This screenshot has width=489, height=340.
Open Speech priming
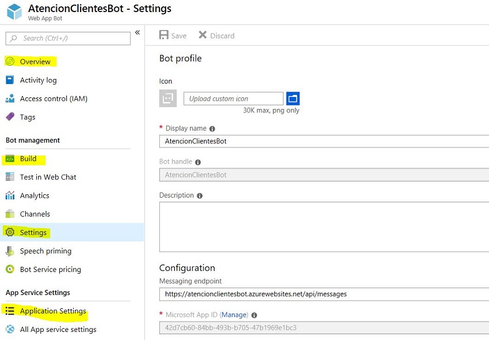[x=45, y=251]
